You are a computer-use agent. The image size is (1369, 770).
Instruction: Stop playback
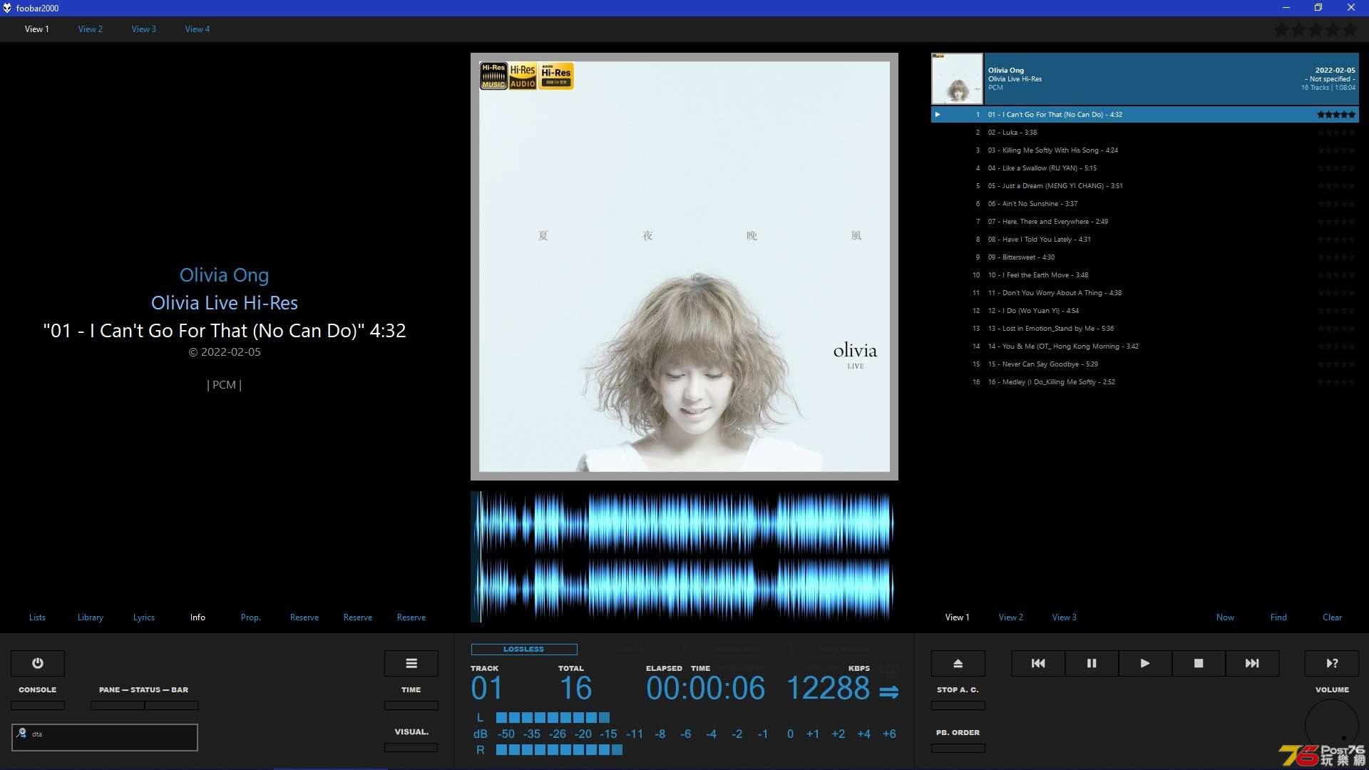1199,663
